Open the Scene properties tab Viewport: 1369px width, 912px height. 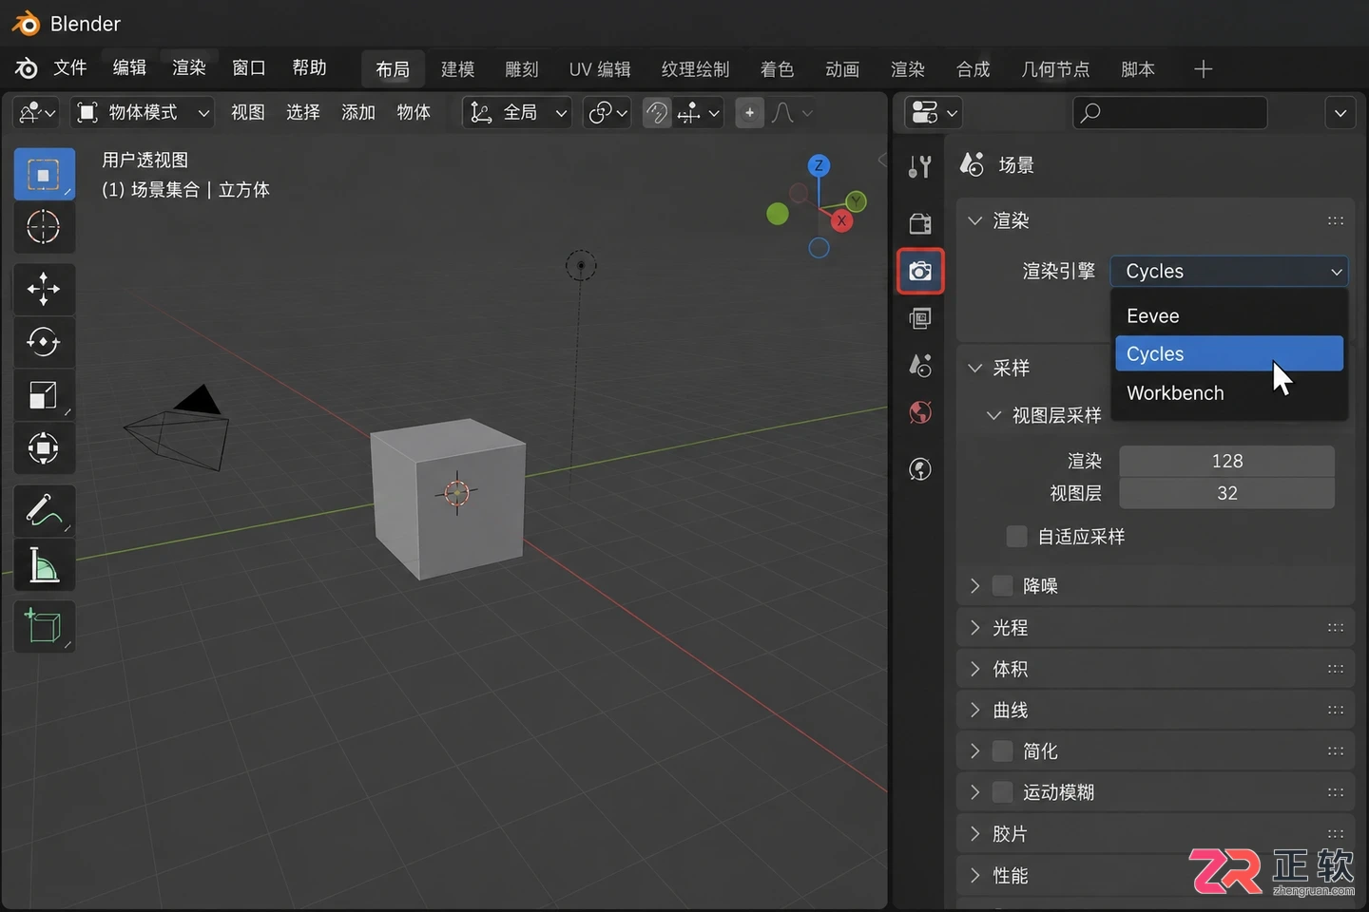coord(919,366)
